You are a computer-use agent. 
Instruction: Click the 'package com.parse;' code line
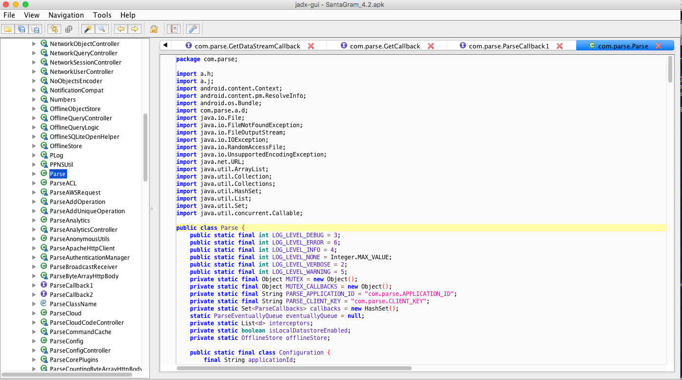207,59
